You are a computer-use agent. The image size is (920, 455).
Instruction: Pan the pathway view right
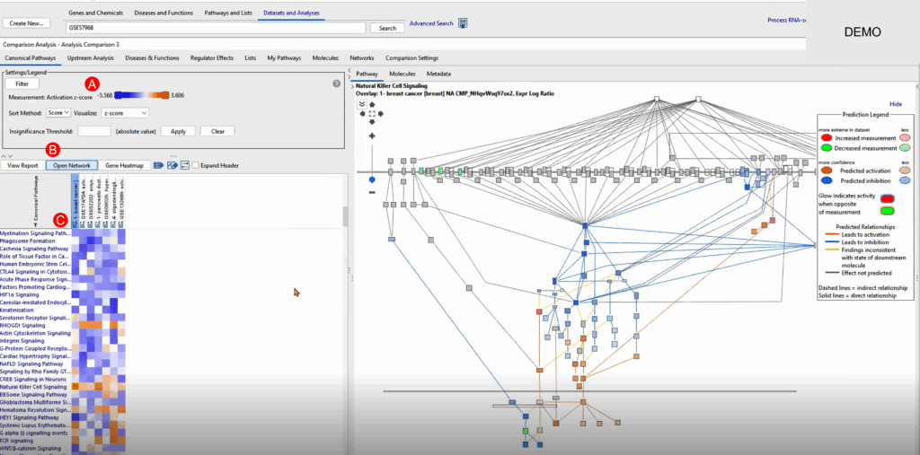pyautogui.click(x=380, y=113)
